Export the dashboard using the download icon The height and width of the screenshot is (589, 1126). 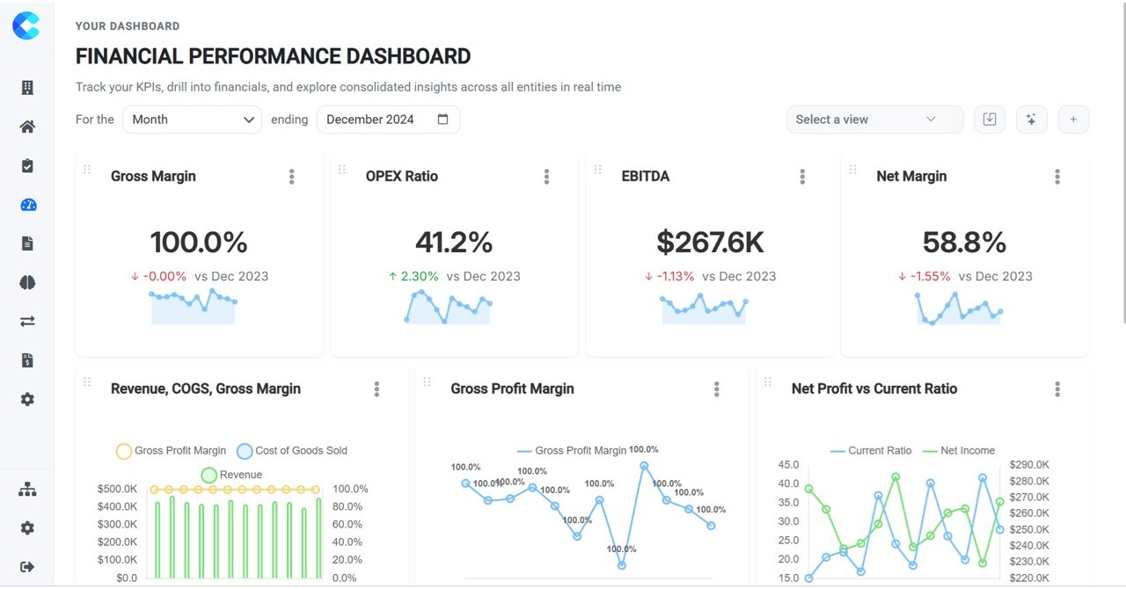(989, 119)
